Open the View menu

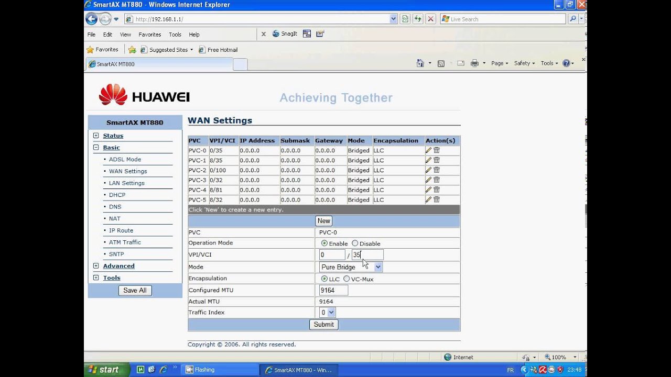point(125,35)
